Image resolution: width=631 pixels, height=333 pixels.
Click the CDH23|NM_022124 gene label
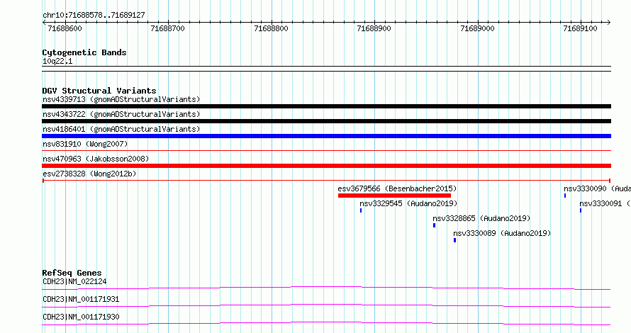[x=74, y=281]
